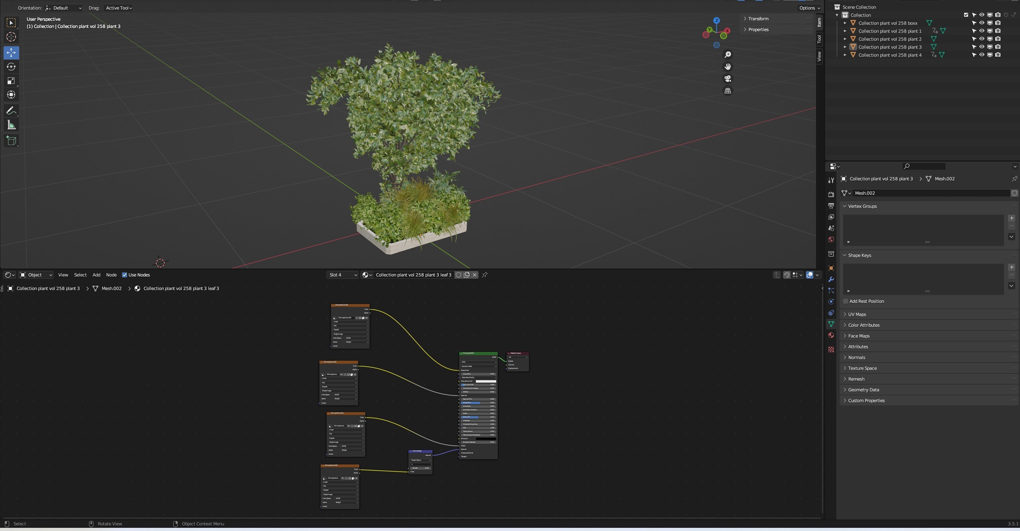Toggle Collection exclude checkbox in outliner
Screen dimensions: 1020x531
[x=966, y=15]
